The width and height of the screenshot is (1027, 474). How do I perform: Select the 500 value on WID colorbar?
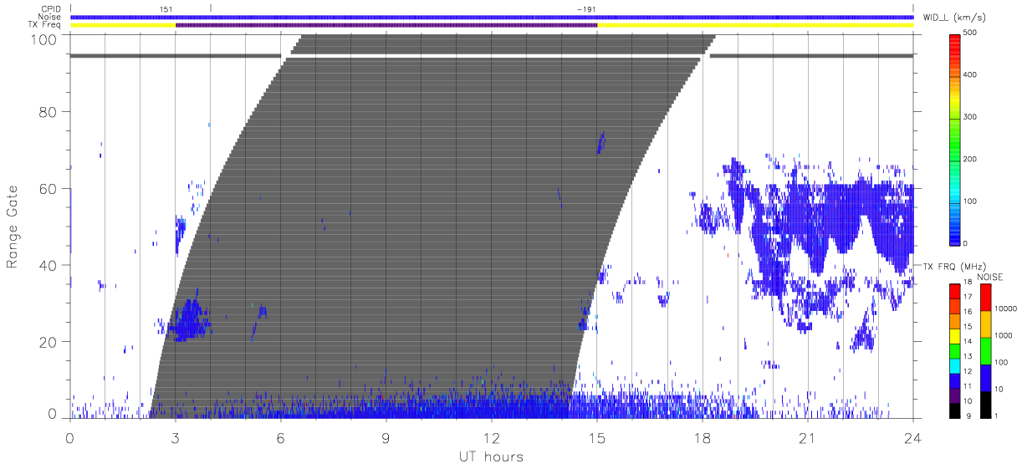[x=972, y=33]
